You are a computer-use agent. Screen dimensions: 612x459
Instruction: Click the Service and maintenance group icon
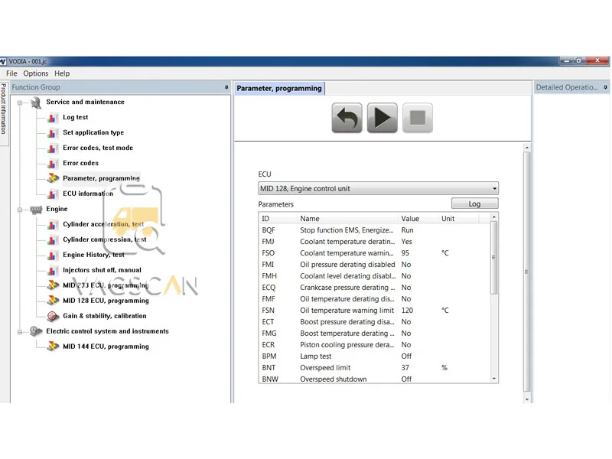(36, 103)
